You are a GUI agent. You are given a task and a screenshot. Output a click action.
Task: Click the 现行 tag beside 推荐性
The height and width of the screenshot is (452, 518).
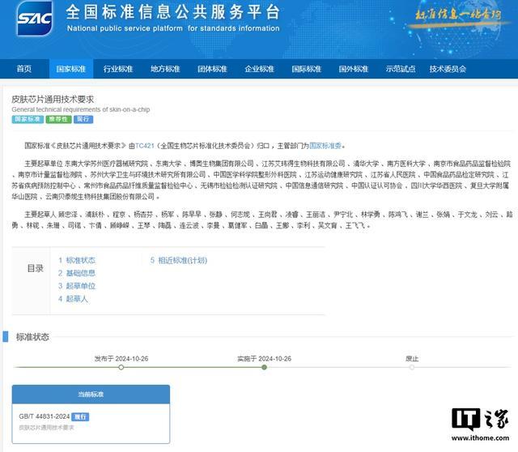pyautogui.click(x=83, y=119)
